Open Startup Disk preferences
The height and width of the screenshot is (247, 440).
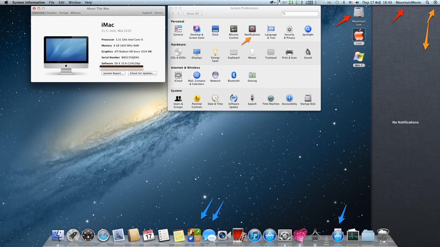308,100
